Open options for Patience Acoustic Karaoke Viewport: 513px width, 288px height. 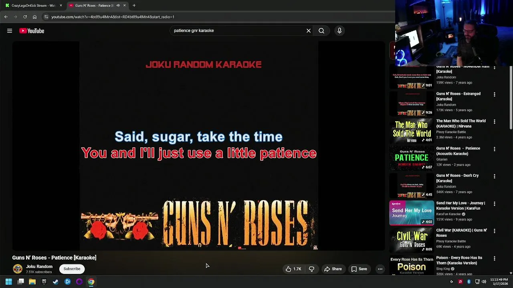point(494,149)
